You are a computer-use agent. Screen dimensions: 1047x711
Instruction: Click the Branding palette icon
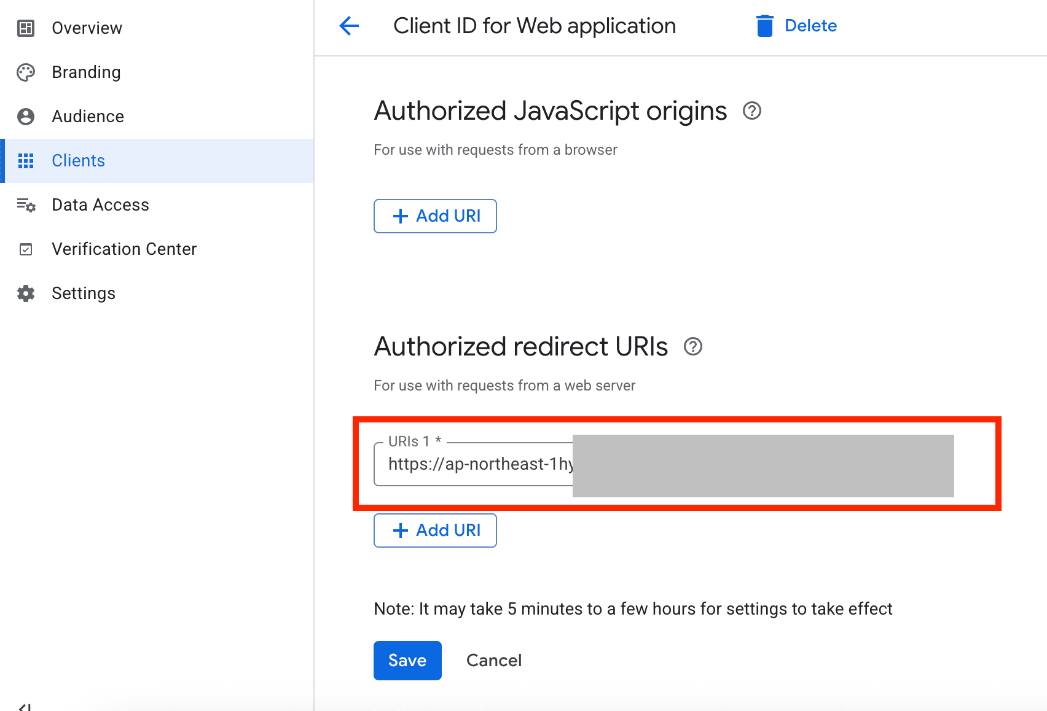click(x=26, y=72)
